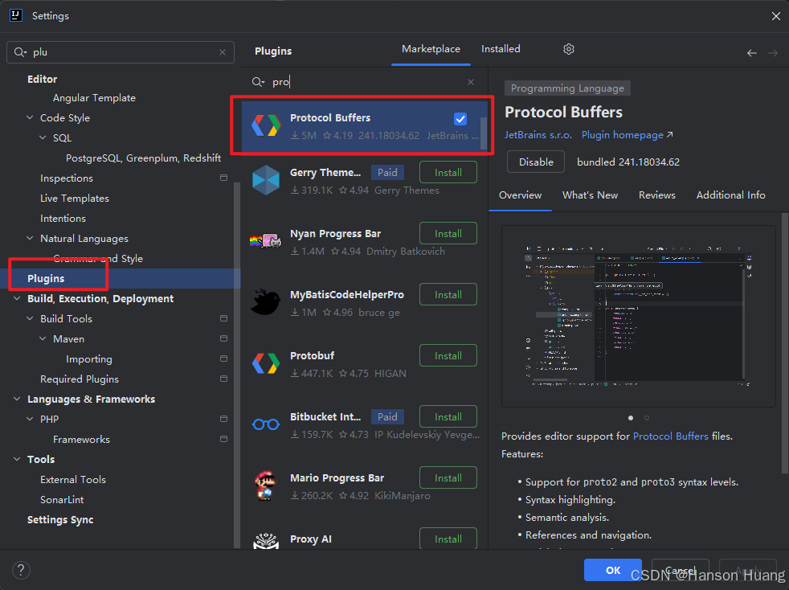Click the Protobuf plugin logo
This screenshot has width=789, height=590.
pos(266,363)
